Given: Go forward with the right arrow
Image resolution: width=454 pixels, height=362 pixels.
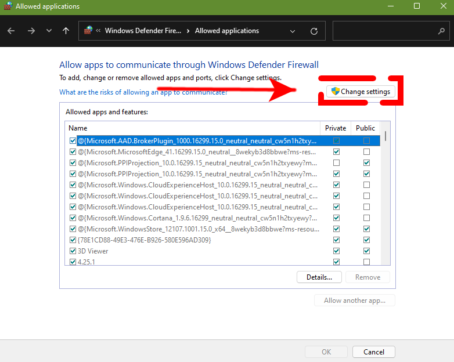Looking at the screenshot, I should click(x=31, y=31).
